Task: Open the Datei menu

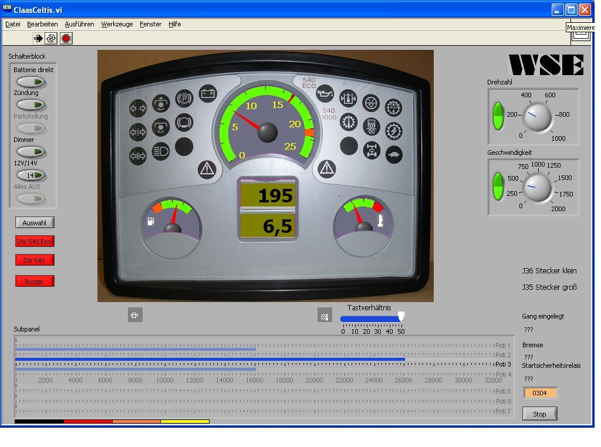Action: 13,24
